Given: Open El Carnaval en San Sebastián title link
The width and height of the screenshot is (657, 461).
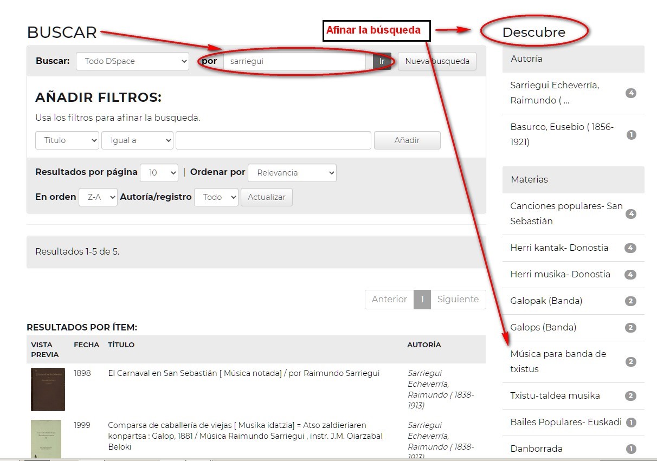Looking at the screenshot, I should tap(243, 373).
